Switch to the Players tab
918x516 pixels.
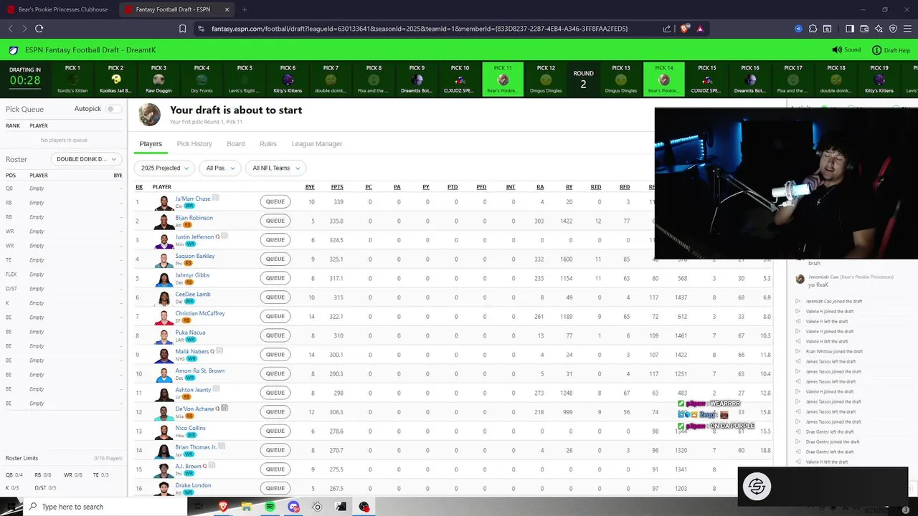click(x=151, y=144)
